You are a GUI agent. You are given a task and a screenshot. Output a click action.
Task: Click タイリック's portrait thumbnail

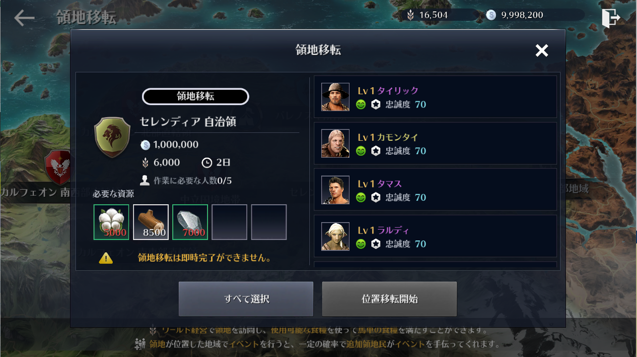click(x=335, y=97)
